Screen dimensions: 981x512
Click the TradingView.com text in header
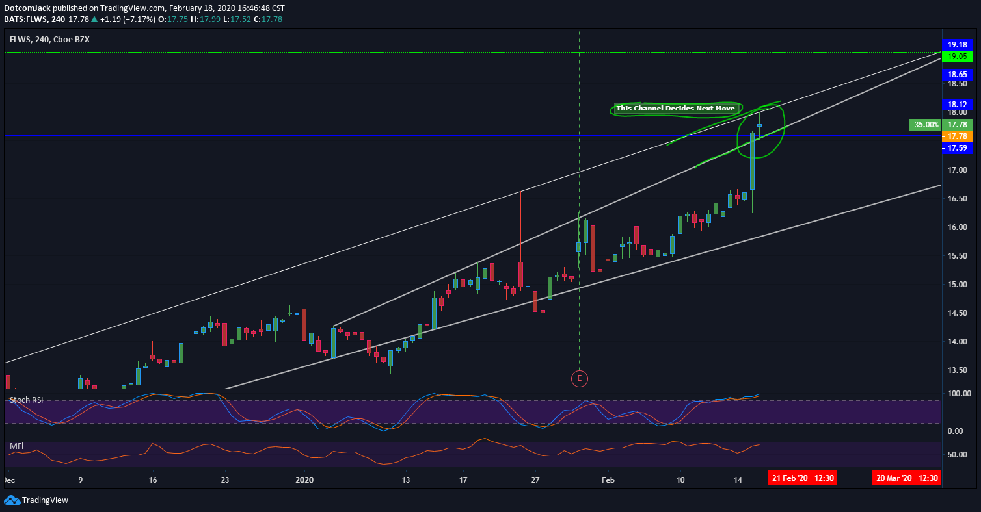click(x=133, y=8)
